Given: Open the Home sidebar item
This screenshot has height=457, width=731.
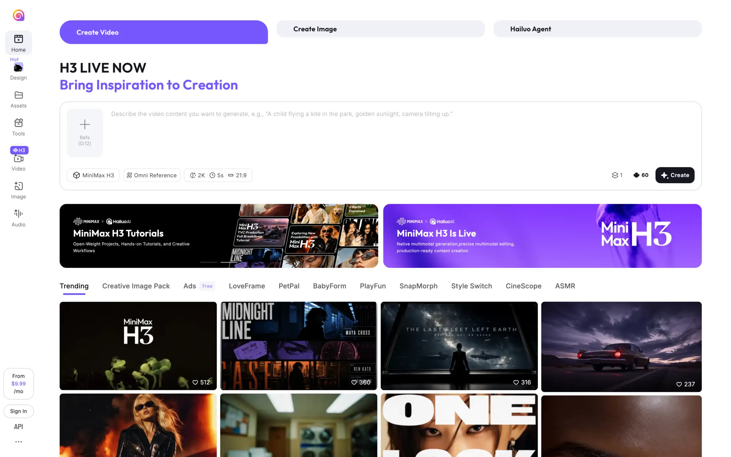Looking at the screenshot, I should click(19, 43).
